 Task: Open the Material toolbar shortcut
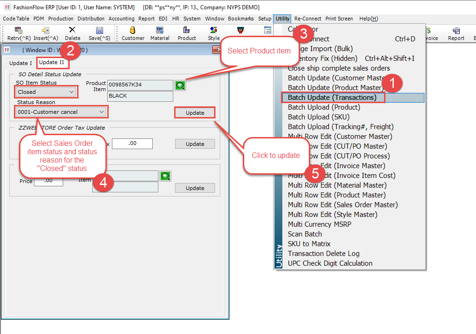coord(160,31)
